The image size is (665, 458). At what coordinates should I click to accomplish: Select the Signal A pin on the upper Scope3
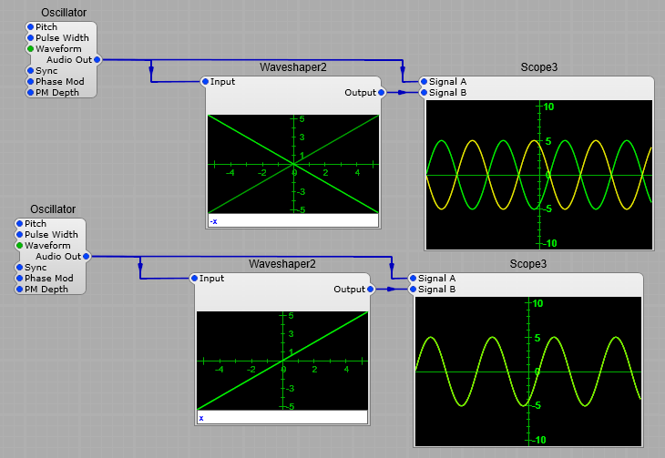pos(424,82)
